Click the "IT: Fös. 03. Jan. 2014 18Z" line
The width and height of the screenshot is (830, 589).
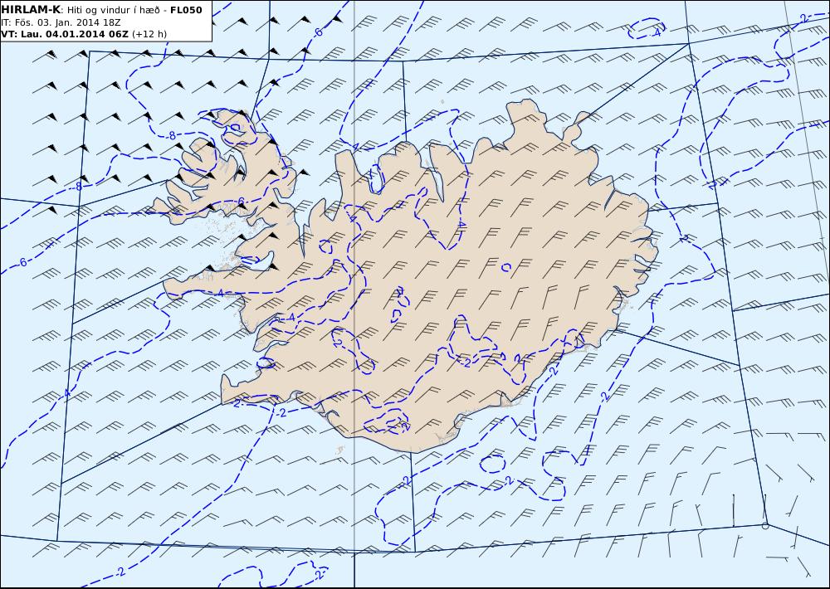[61, 22]
